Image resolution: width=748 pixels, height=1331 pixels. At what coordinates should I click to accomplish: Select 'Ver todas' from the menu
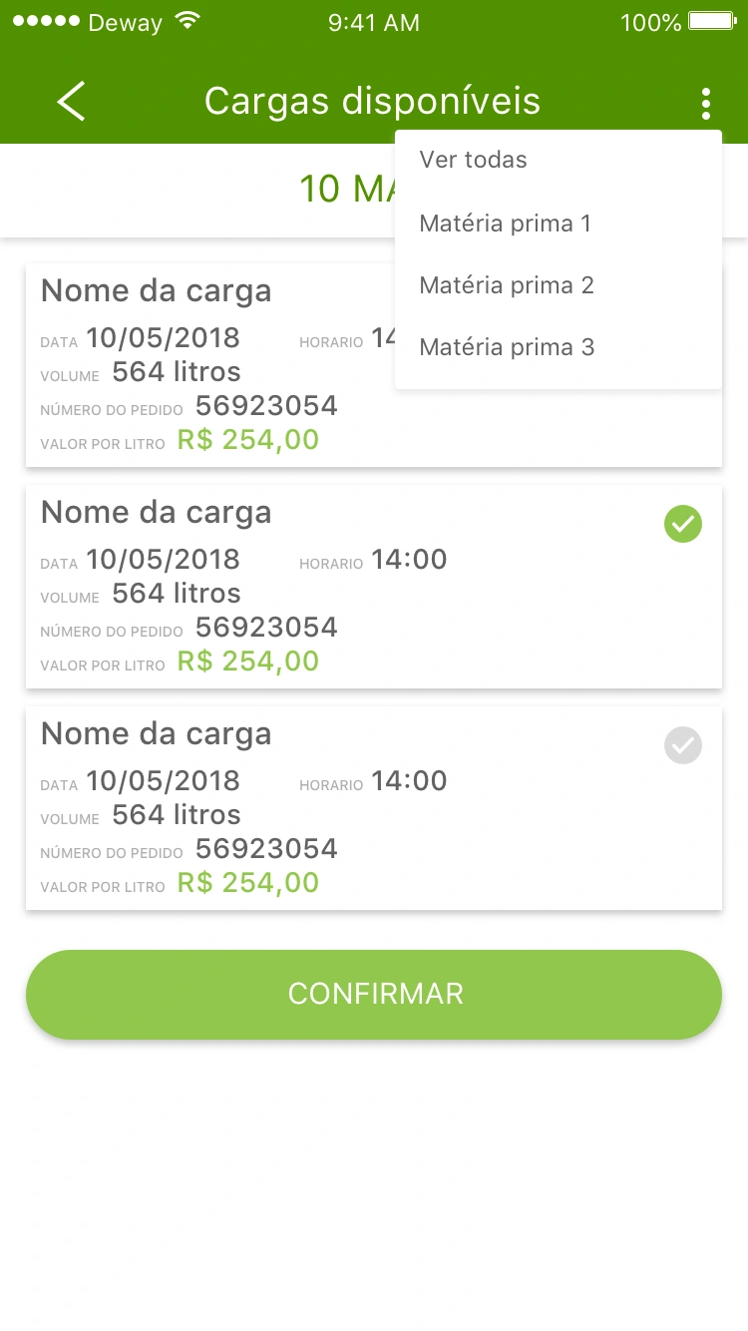(x=474, y=160)
